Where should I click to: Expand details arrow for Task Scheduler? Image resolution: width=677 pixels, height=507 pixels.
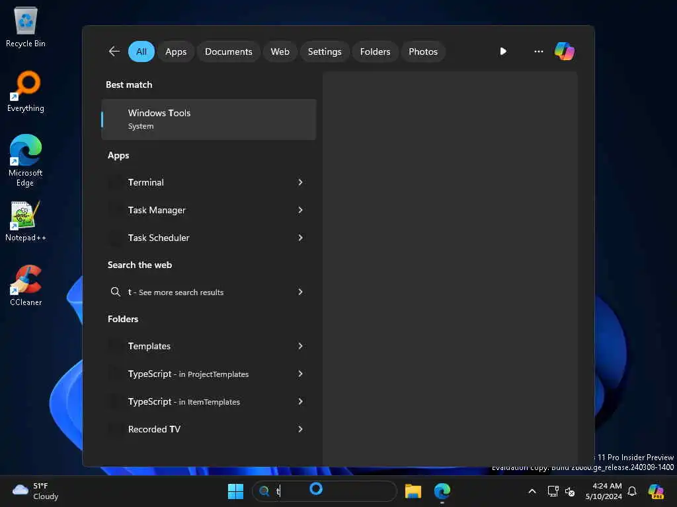point(300,238)
